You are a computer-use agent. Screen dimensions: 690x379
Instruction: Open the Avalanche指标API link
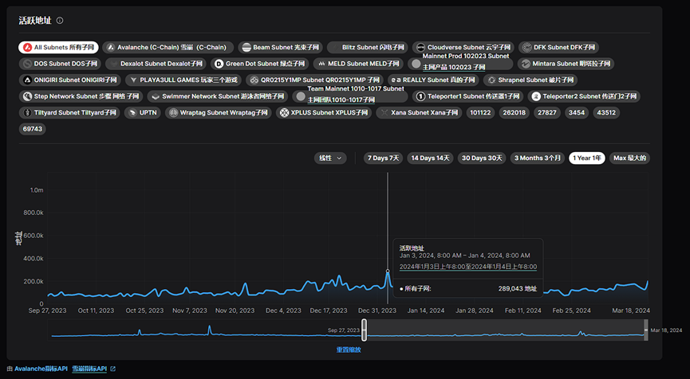pos(40,369)
